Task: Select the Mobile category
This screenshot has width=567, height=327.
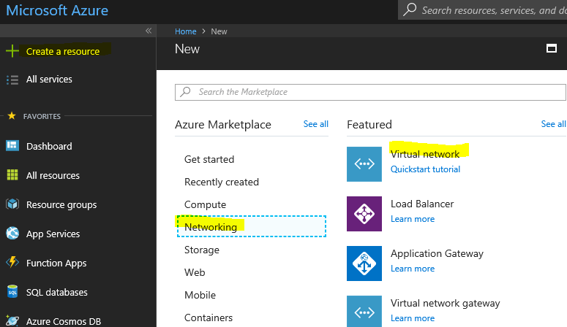Action: click(x=200, y=295)
